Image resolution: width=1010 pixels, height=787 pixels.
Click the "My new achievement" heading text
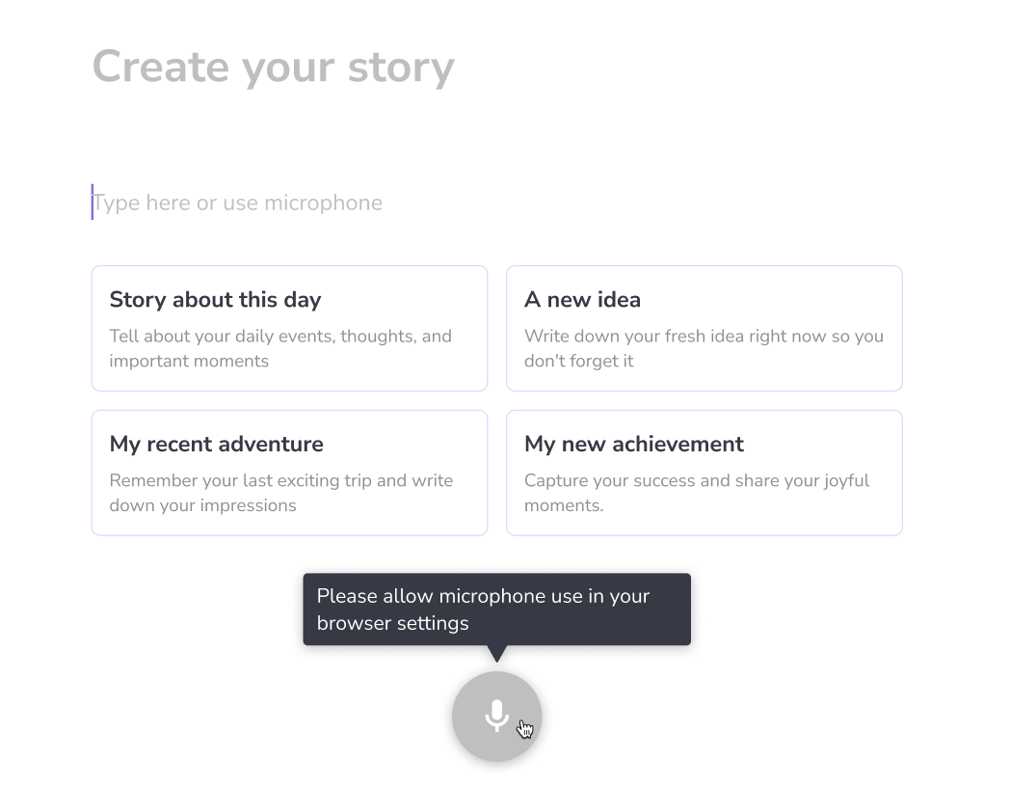(x=633, y=445)
